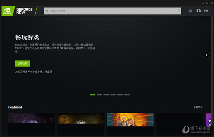The image size is (214, 137).
Task: Select the fifth carousel indicator
Action: tap(120, 95)
